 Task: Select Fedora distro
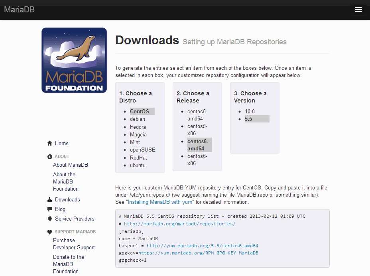pos(138,127)
